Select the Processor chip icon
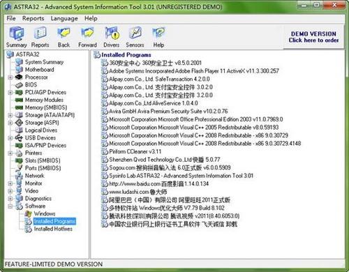Viewport: 349px width, 272px height. 19,77
